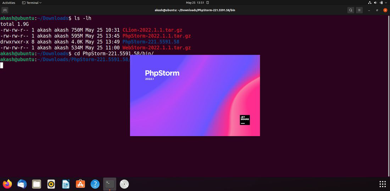Click the 2022.1 version text on the splash
The image size is (390, 191).
150,79
